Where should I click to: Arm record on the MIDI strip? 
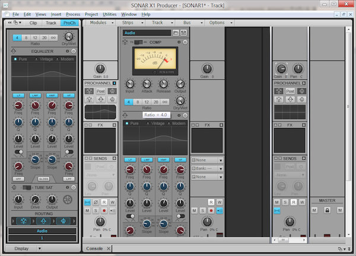211,210
